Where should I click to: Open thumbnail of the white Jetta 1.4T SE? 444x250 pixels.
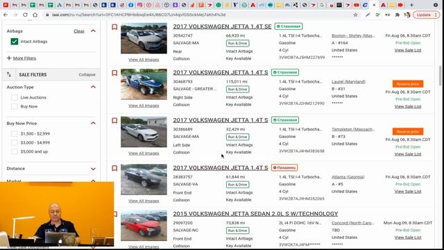coord(144,38)
